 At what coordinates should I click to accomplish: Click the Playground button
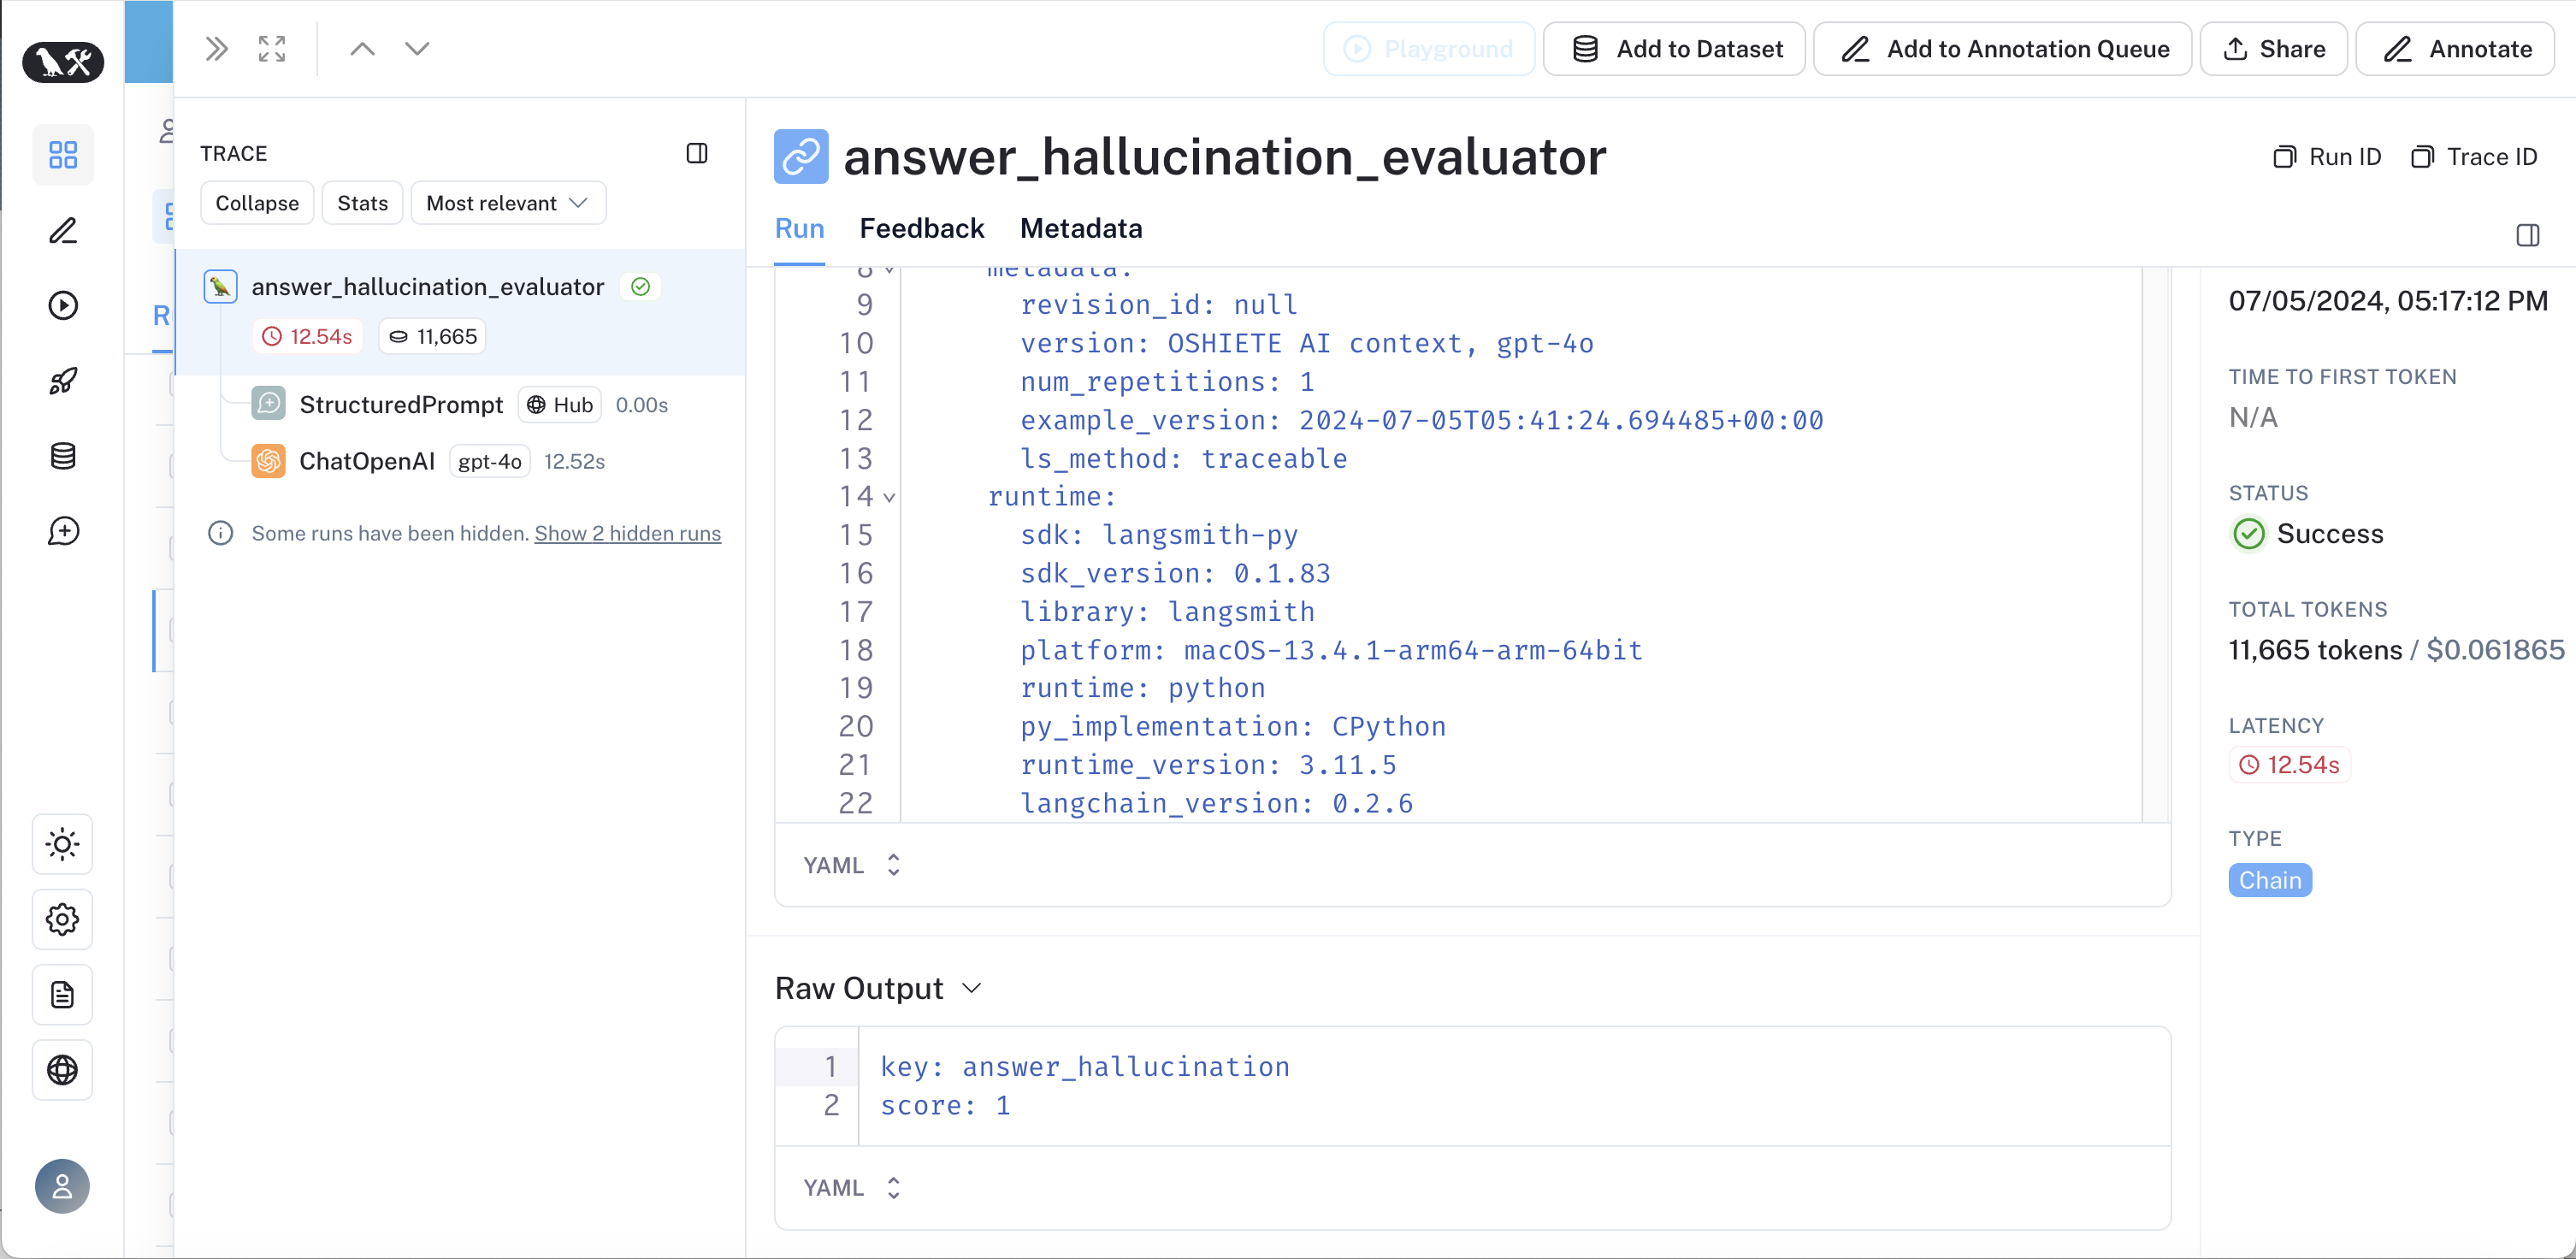tap(1429, 49)
